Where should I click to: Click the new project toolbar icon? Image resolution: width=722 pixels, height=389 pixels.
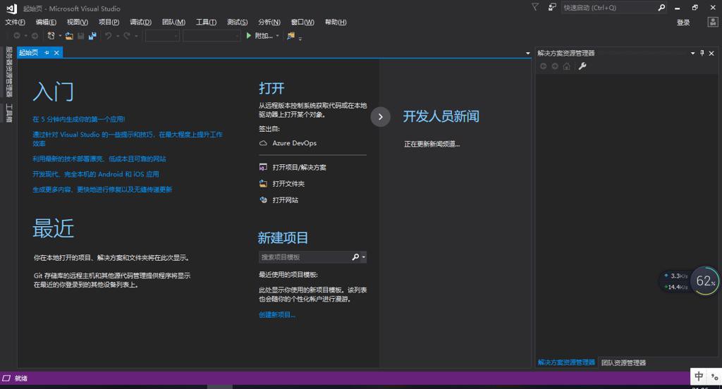tap(51, 35)
